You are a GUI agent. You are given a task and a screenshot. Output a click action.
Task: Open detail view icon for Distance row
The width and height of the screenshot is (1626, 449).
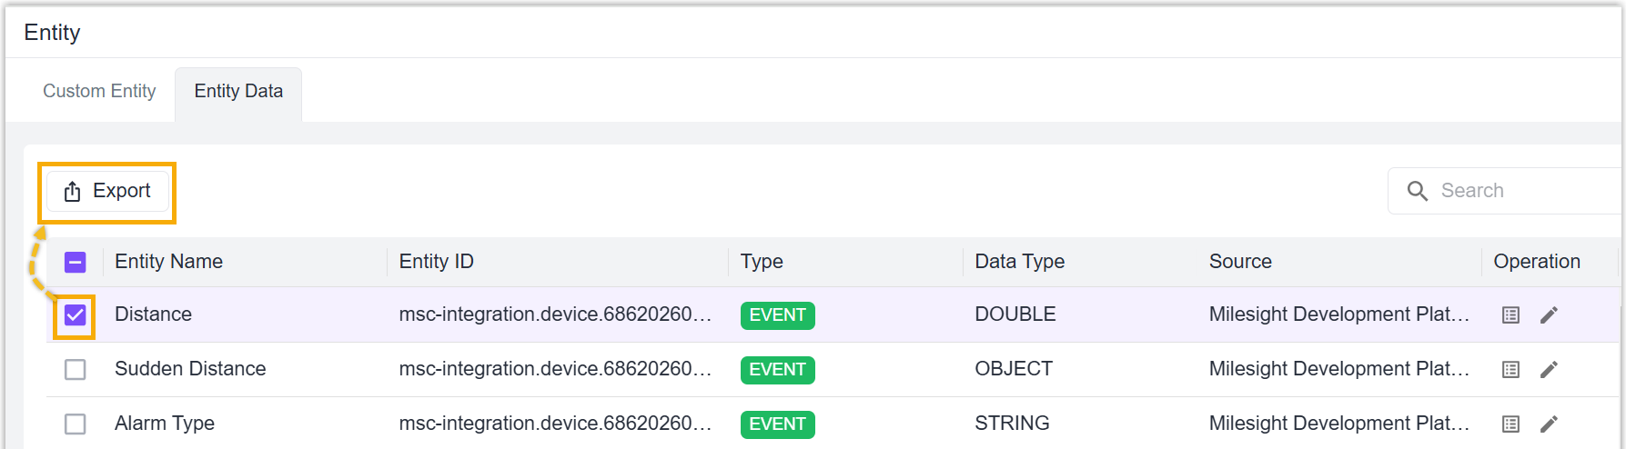[x=1510, y=315]
